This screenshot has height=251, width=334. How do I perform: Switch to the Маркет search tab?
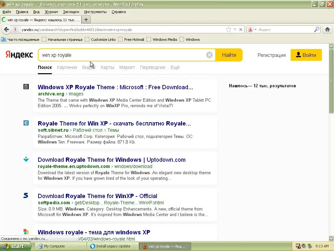pyautogui.click(x=127, y=67)
